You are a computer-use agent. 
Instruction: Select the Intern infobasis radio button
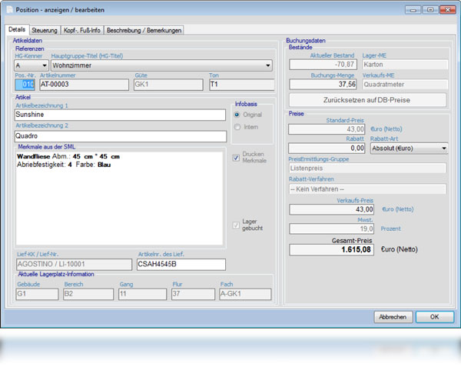[237, 127]
